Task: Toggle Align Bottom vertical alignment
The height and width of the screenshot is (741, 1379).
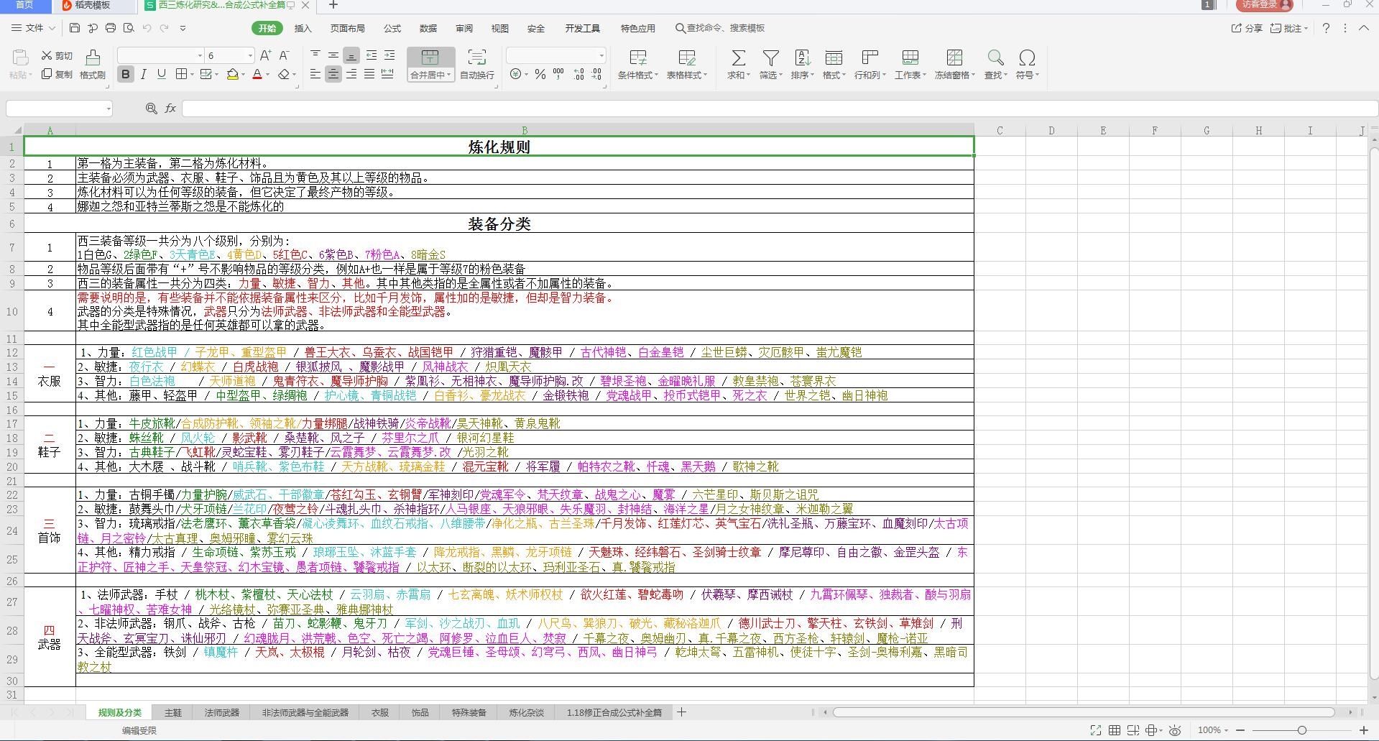Action: coord(351,55)
